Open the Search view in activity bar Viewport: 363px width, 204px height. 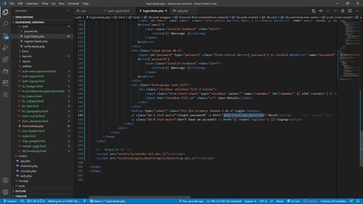pos(5,24)
